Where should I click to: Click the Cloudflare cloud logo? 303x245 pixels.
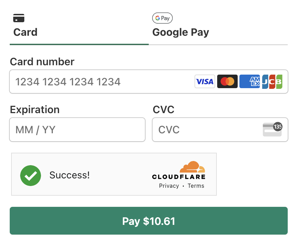click(192, 167)
